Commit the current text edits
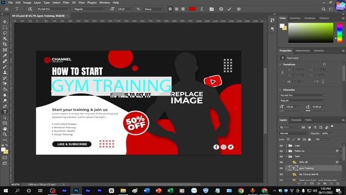Viewport: 346px width, 195px height. [229, 9]
